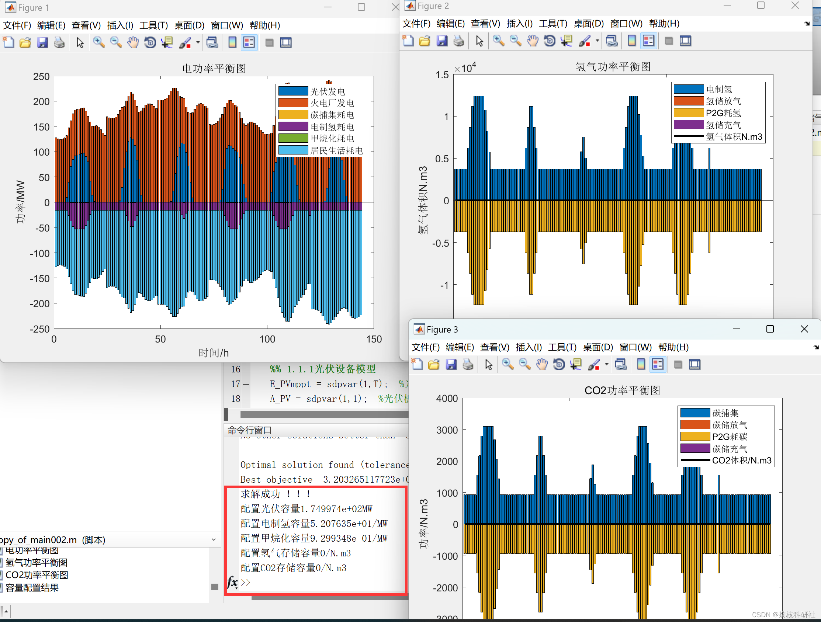
Task: Click Link Plot icon in Figure 3
Action: pos(621,364)
